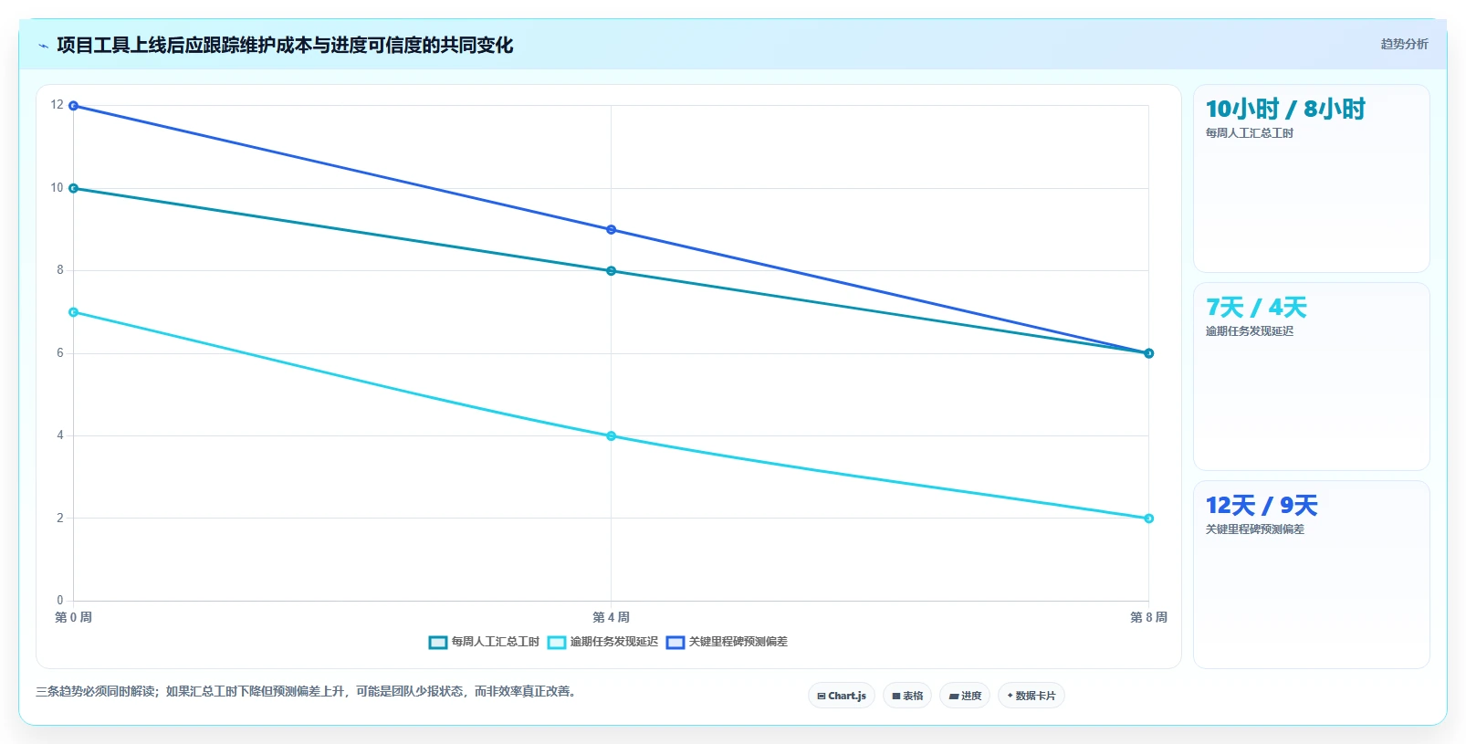Click the 第 4 周 x-axis label
This screenshot has width=1466, height=744.
611,617
